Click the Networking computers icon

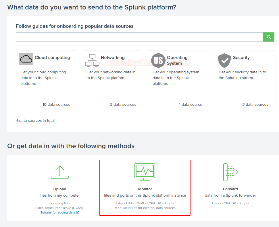click(92, 60)
